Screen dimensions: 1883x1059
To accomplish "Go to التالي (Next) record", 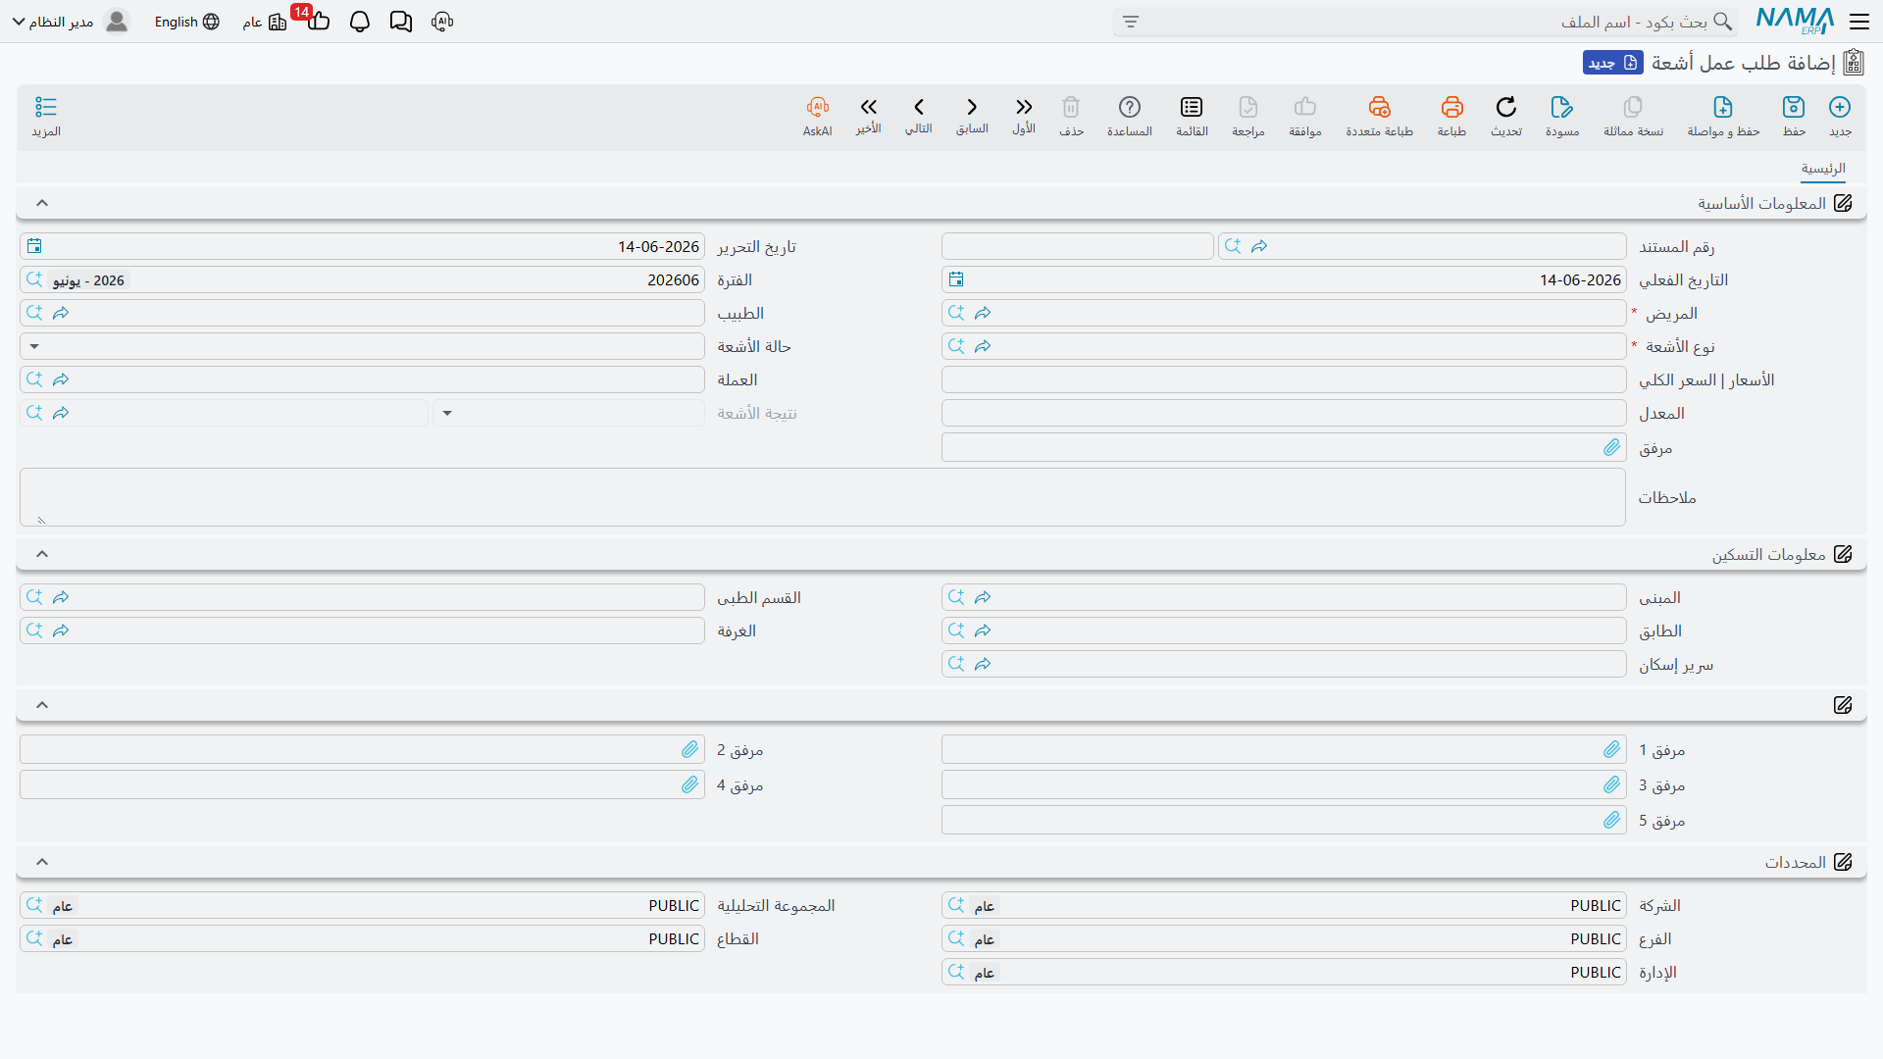I will (x=919, y=107).
